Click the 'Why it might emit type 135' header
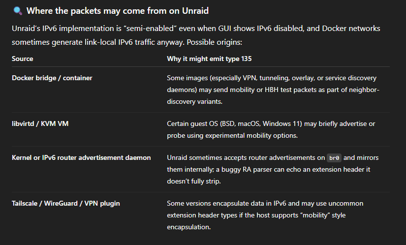 point(209,59)
